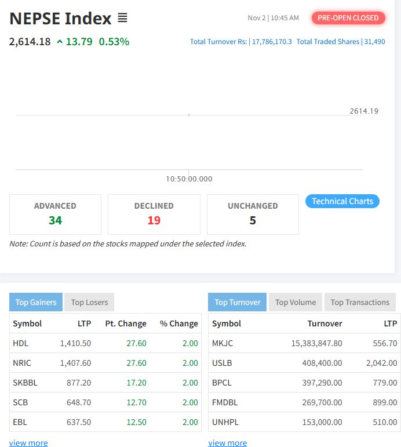This screenshot has height=447, width=401.
Task: Click the HDL symbol in the gainers table
Action: [x=21, y=343]
